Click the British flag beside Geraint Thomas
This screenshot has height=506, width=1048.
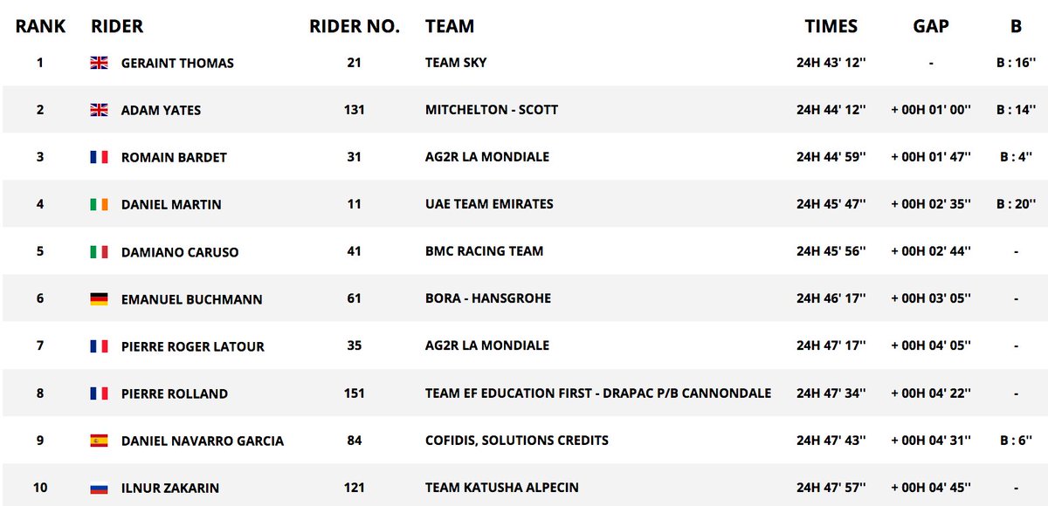tap(99, 63)
